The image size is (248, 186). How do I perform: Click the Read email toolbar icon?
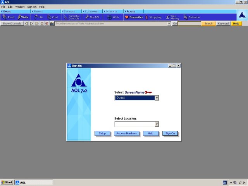click(8, 17)
